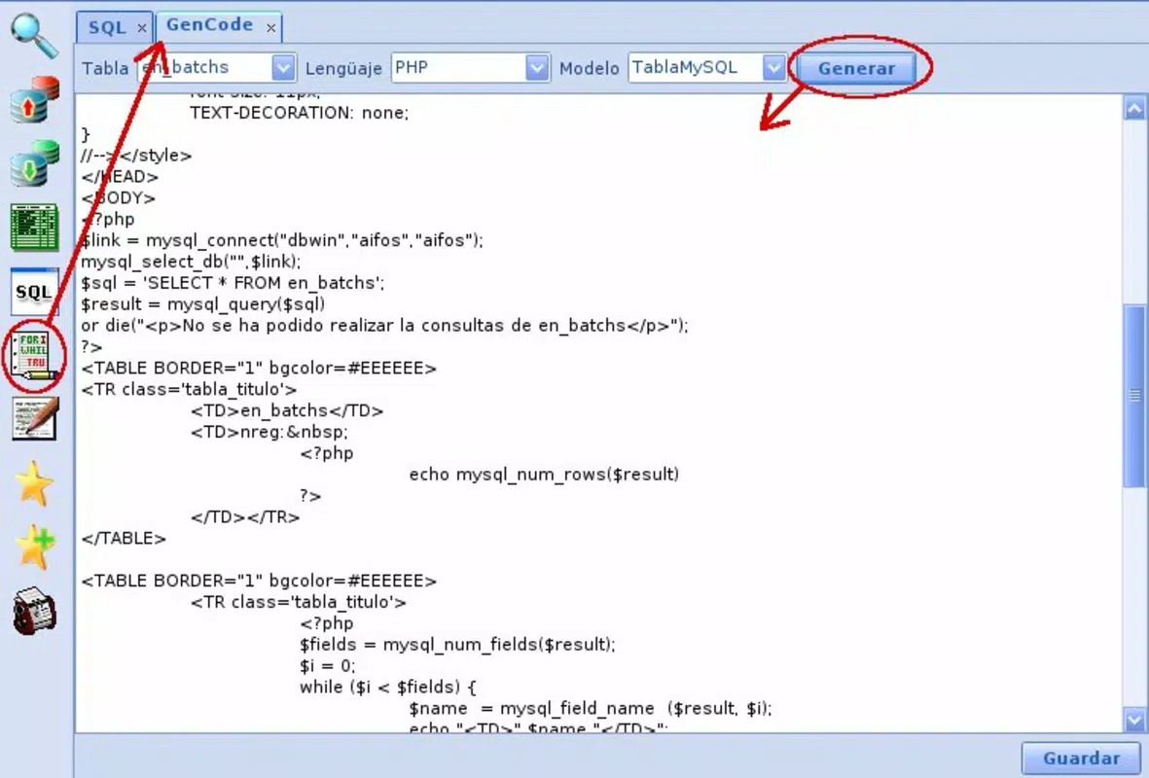Click the '$result = mysql_query($sql)' line

click(203, 304)
